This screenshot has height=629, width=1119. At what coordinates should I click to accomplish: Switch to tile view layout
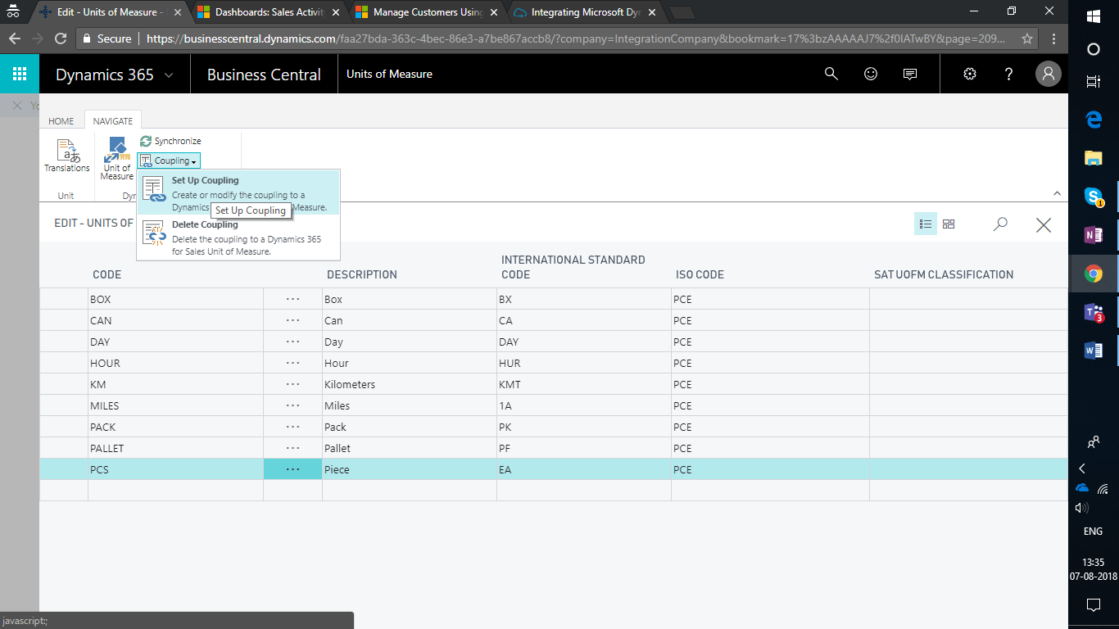pyautogui.click(x=949, y=224)
